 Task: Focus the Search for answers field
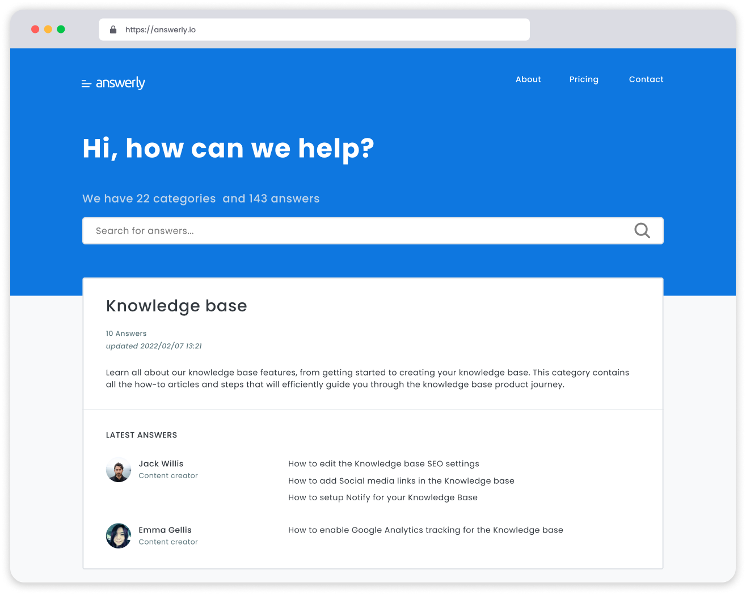373,231
